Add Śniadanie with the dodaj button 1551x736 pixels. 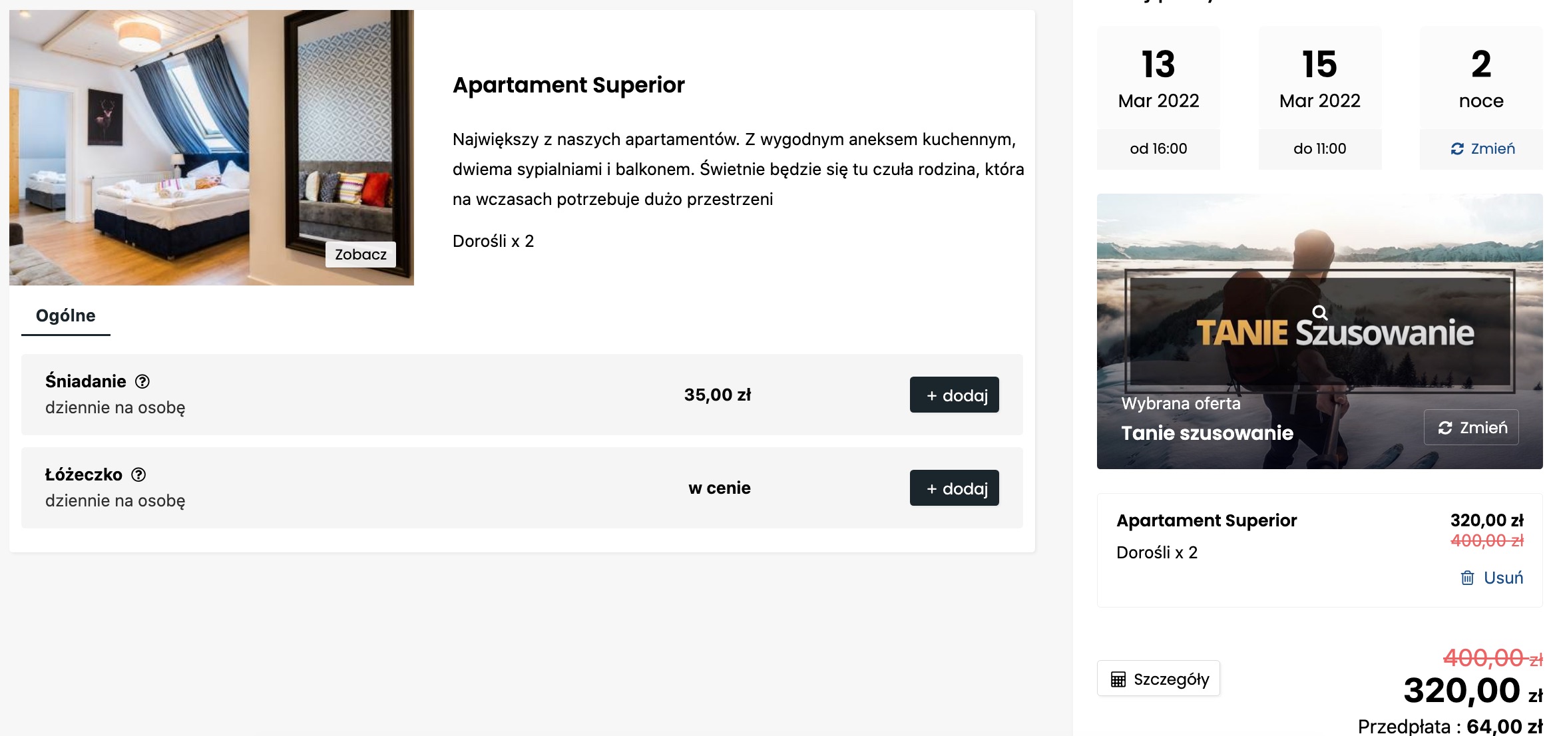(954, 395)
